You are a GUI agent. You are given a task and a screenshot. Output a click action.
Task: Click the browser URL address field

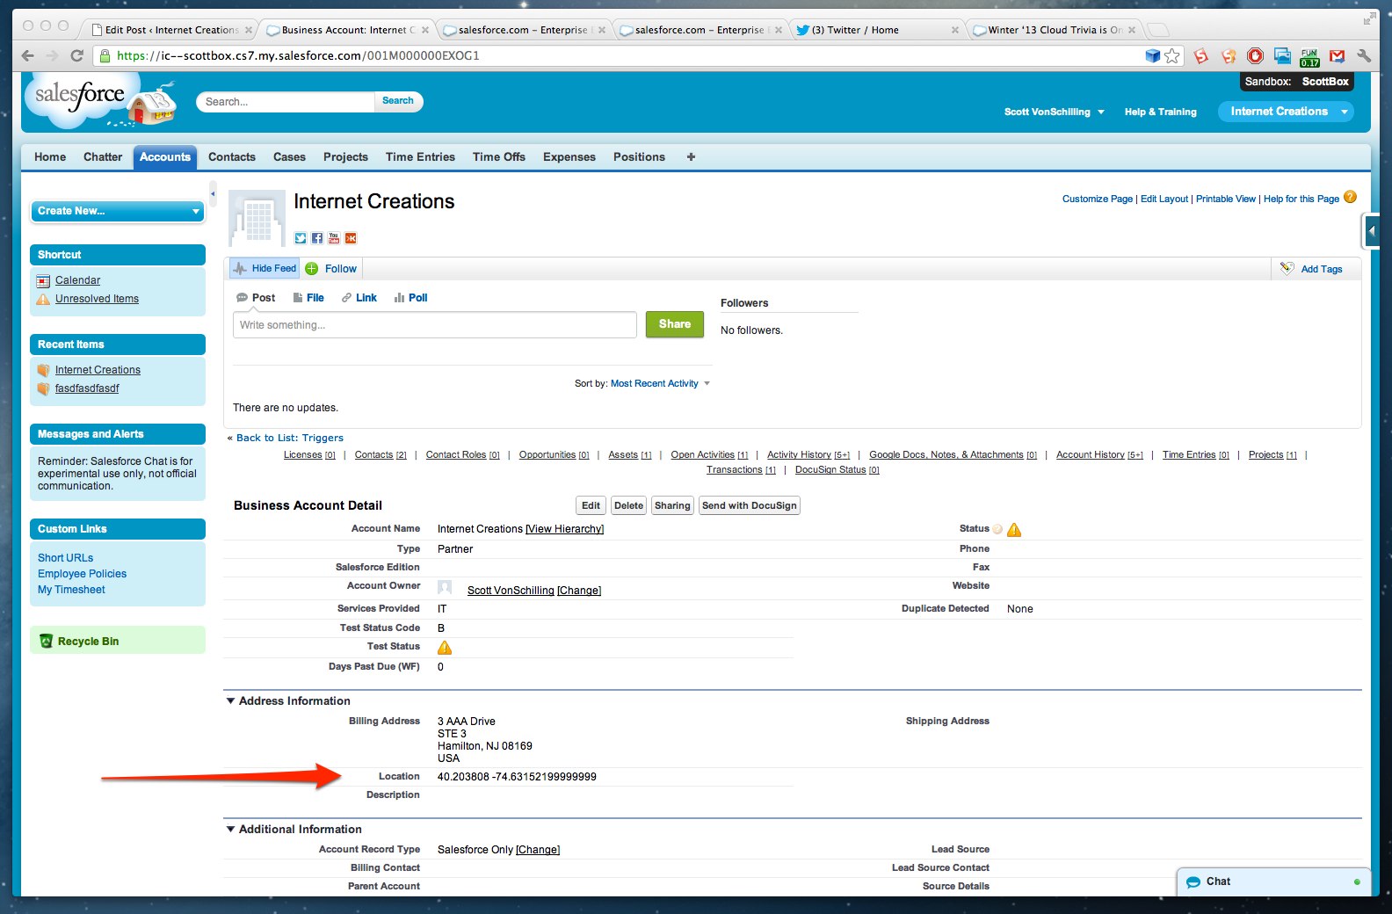(615, 55)
